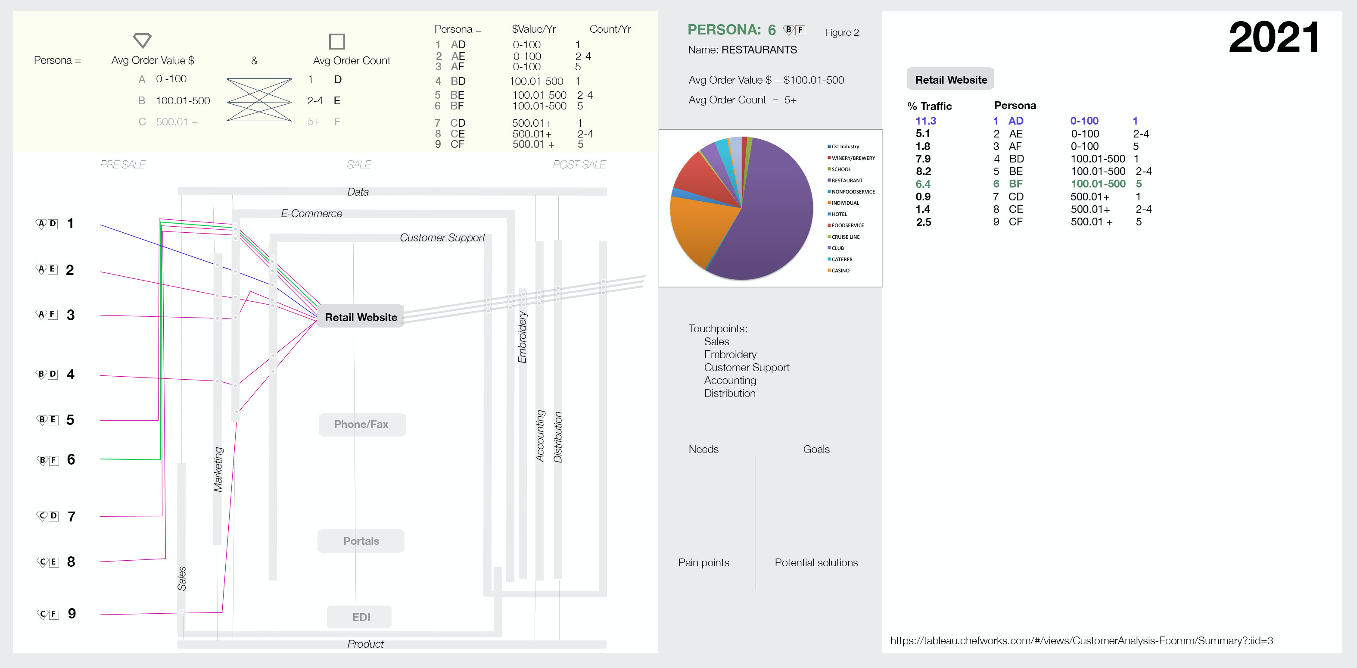Click the AD persona 1 badge icon

click(47, 224)
